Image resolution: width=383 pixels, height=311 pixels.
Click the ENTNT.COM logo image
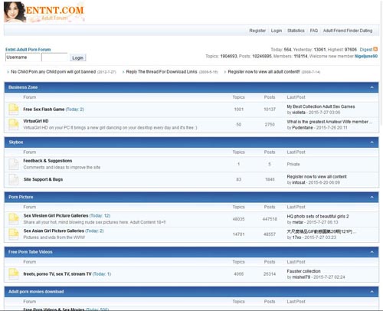(44, 12)
